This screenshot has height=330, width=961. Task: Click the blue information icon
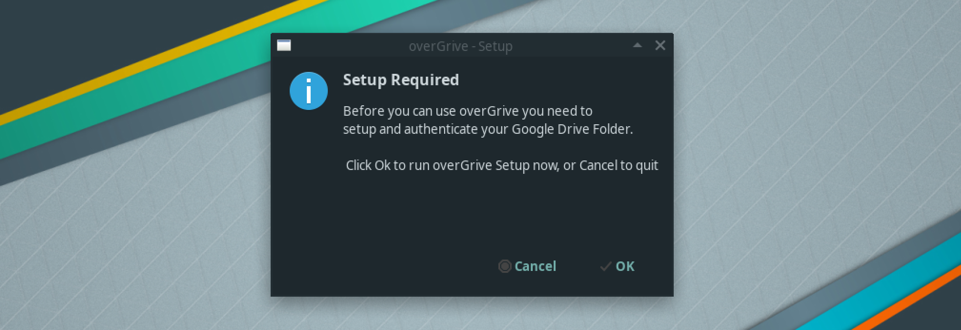[x=309, y=91]
